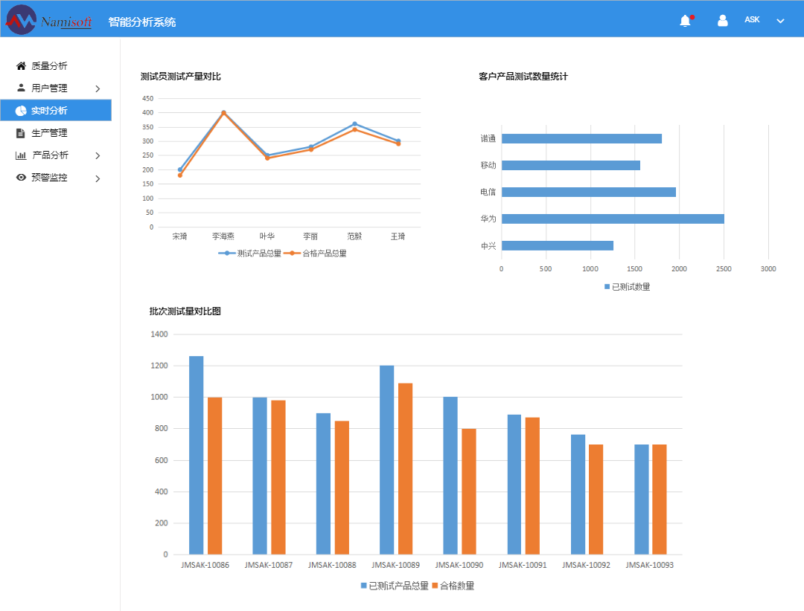Open the ASK account dropdown arrow
This screenshot has width=804, height=611.
(x=780, y=21)
